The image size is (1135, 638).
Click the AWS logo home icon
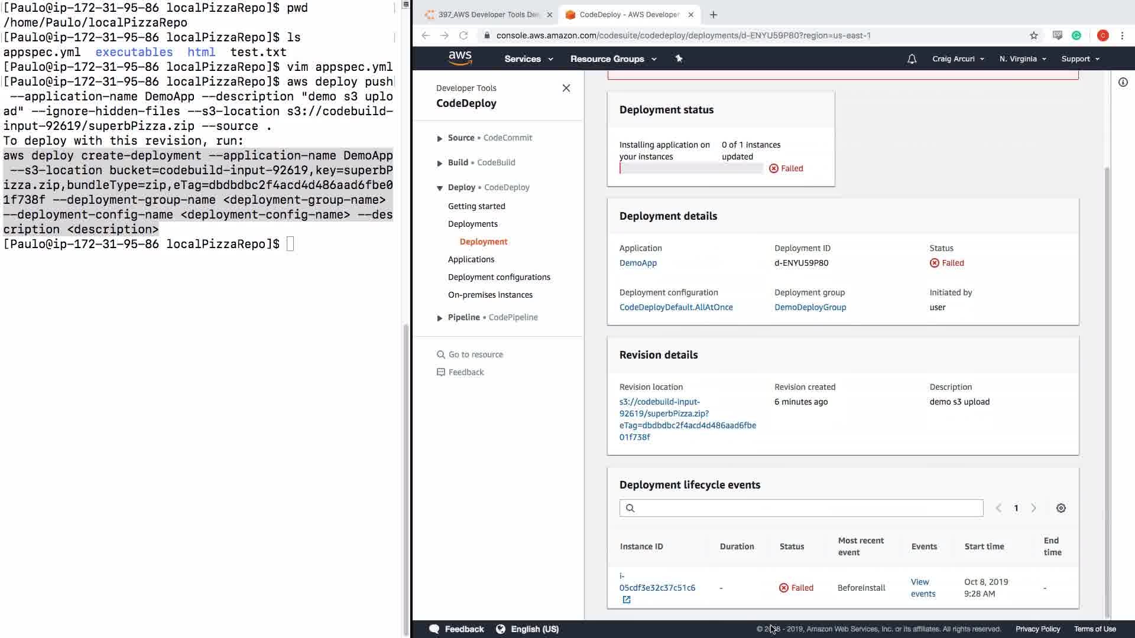(460, 58)
